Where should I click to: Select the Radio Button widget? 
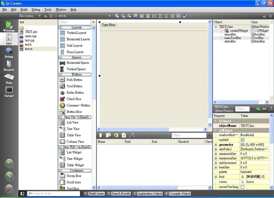75,92
